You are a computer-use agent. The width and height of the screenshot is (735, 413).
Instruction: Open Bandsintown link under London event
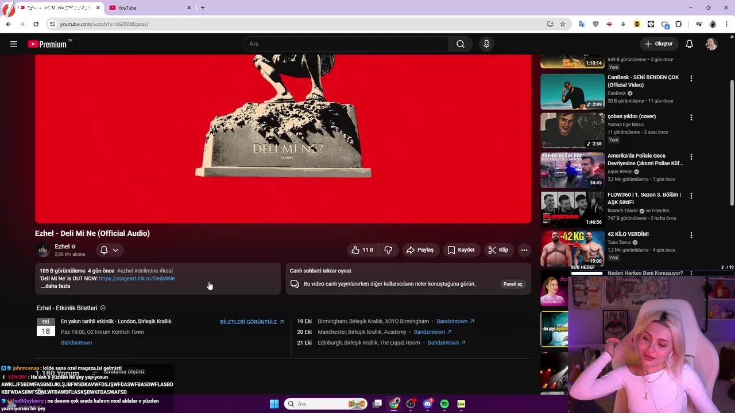(76, 343)
